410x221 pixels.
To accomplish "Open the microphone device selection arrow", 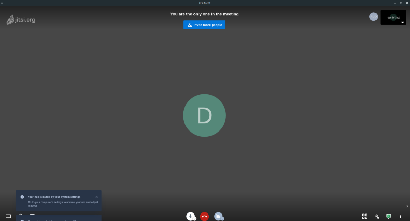I will tap(194, 219).
